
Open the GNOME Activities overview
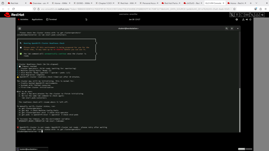[x=23, y=20]
